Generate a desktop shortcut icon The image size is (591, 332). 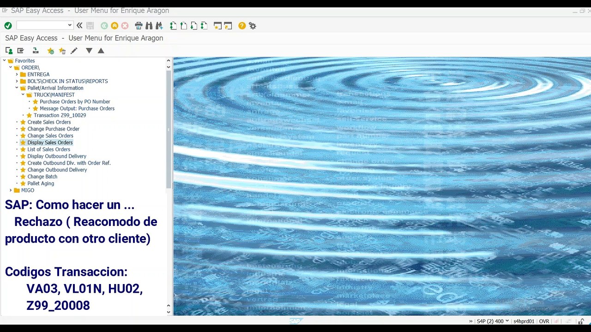[228, 26]
